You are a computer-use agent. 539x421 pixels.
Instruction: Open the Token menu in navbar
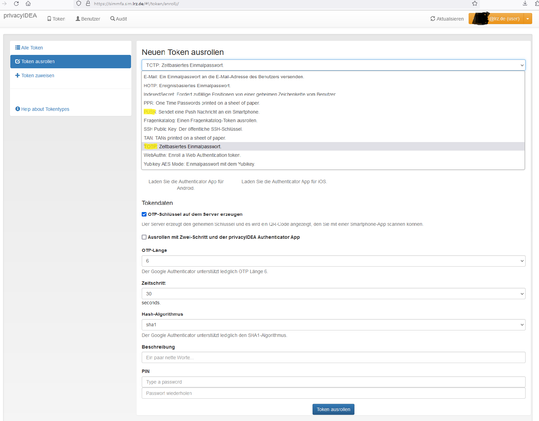pos(56,19)
